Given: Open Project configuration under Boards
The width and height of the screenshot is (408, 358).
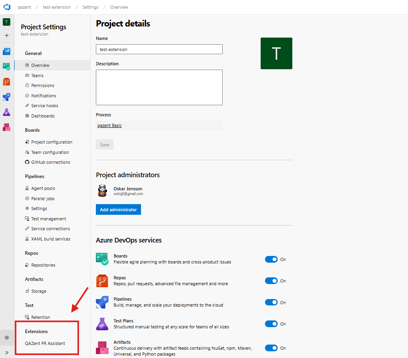Looking at the screenshot, I should pyautogui.click(x=52, y=142).
